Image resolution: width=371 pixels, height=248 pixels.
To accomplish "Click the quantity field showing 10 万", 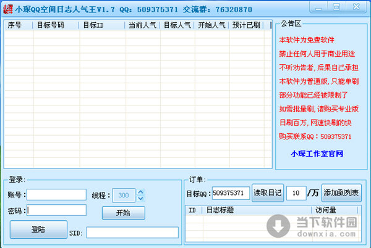I will 296,193.
